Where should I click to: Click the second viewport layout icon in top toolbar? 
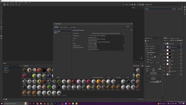click(x=8, y=5)
